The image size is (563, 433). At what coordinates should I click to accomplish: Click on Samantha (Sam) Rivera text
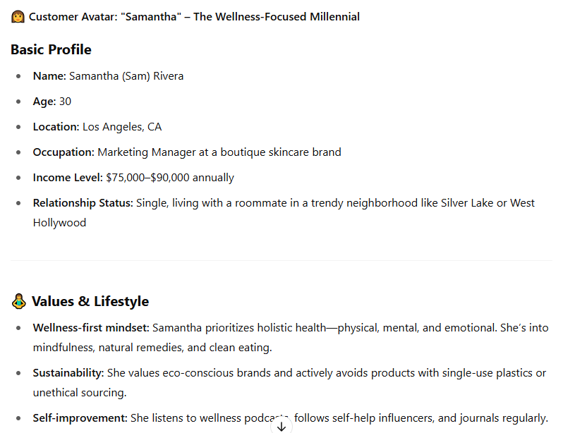pos(126,76)
